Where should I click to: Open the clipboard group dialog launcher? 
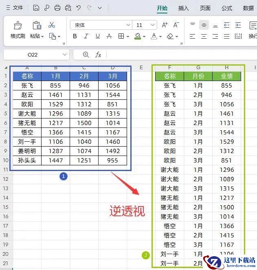coord(64,44)
